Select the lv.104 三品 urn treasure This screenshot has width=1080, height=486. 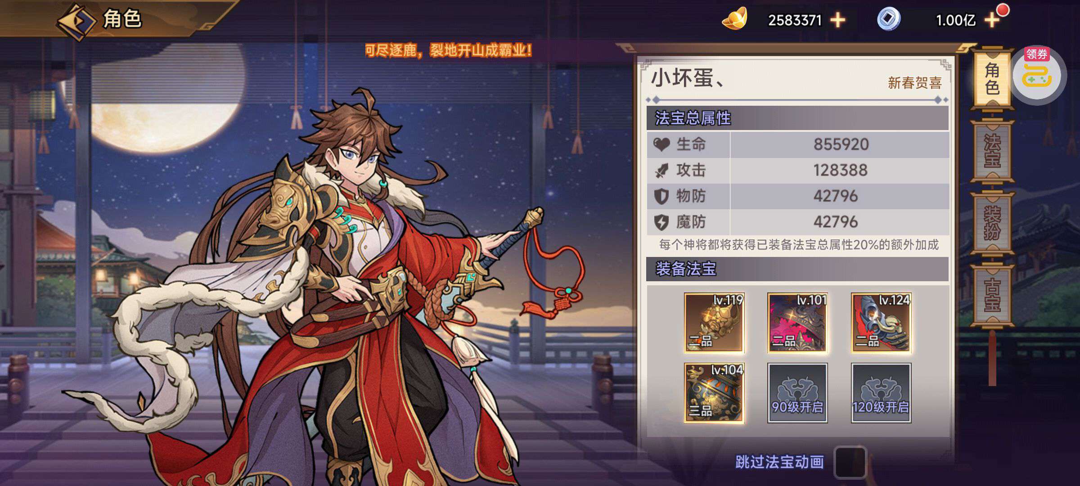[x=714, y=393]
